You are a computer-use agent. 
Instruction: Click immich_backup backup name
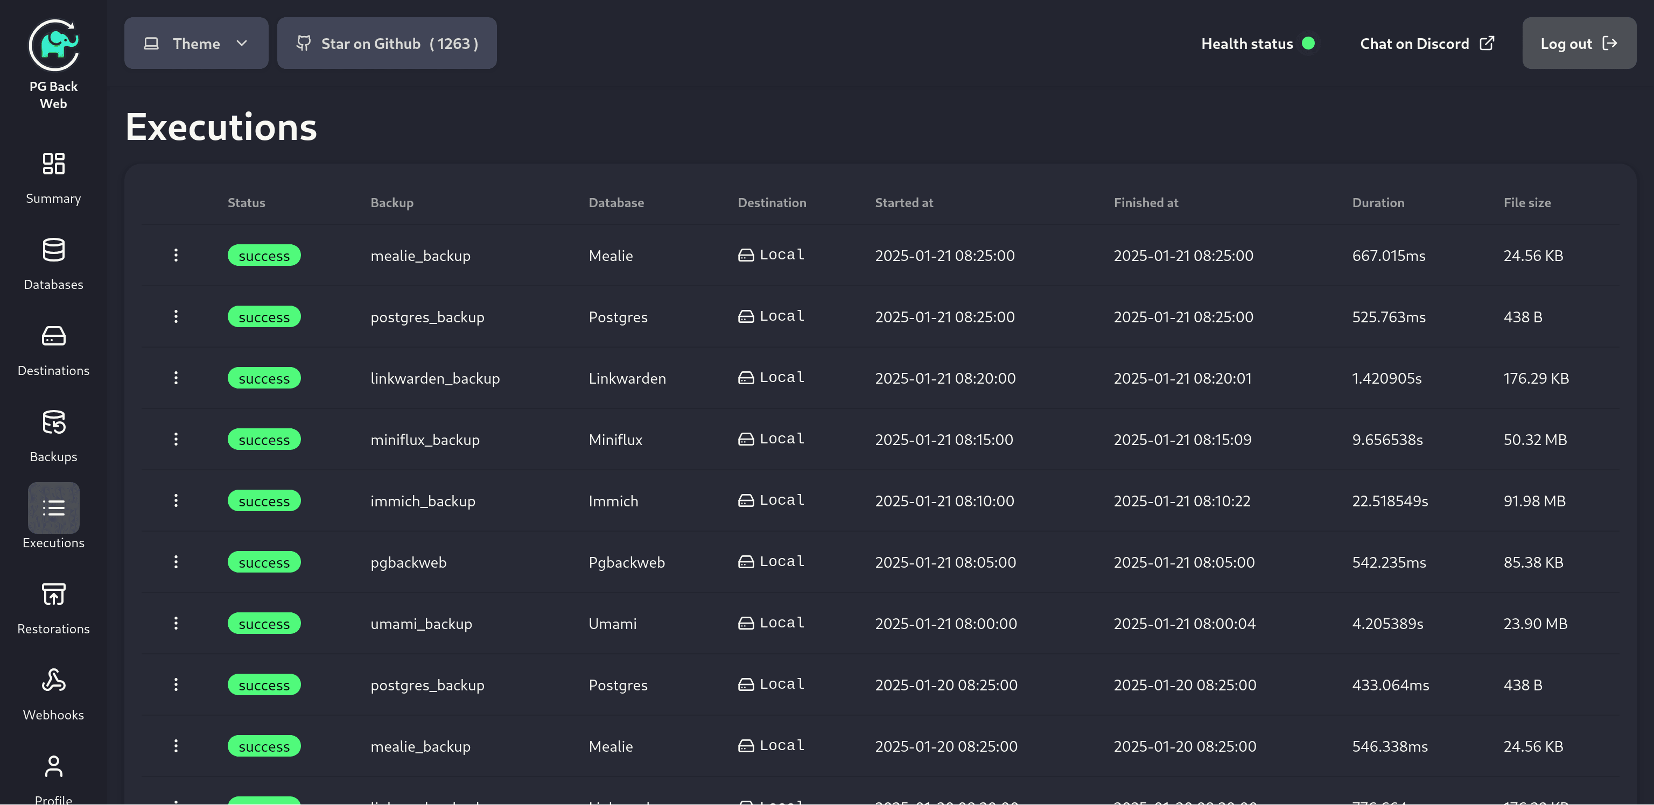(423, 501)
